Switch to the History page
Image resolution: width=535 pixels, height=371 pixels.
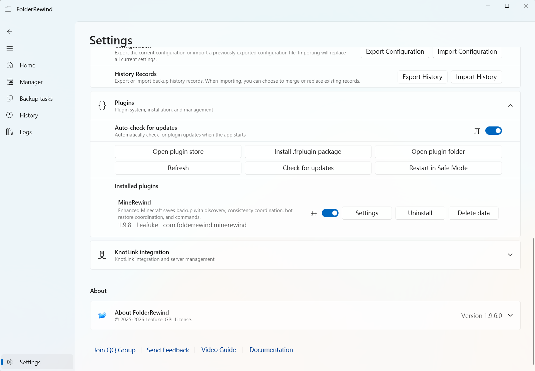tap(37, 115)
